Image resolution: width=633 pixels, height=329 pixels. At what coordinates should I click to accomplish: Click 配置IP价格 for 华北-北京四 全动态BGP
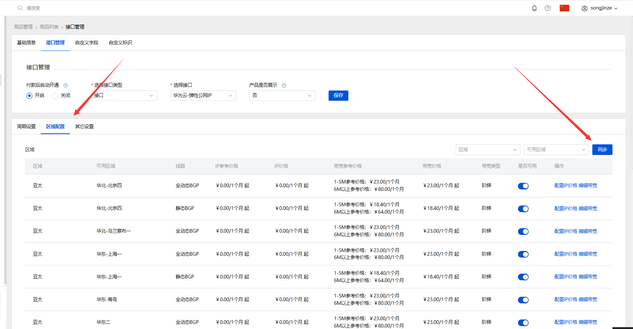tap(566, 185)
